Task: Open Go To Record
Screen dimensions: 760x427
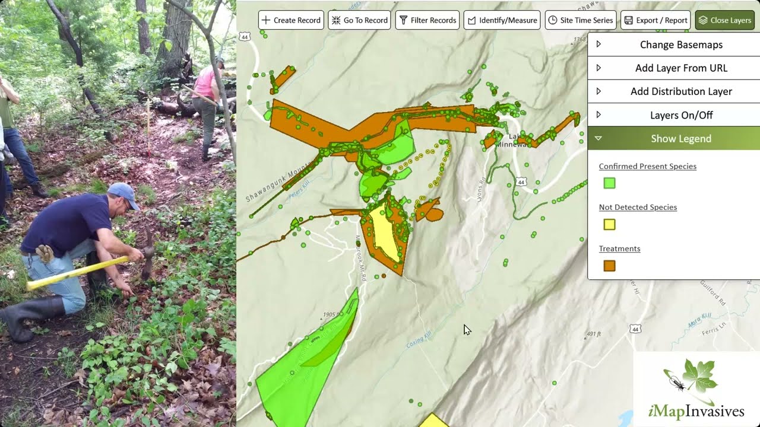Action: pos(360,20)
